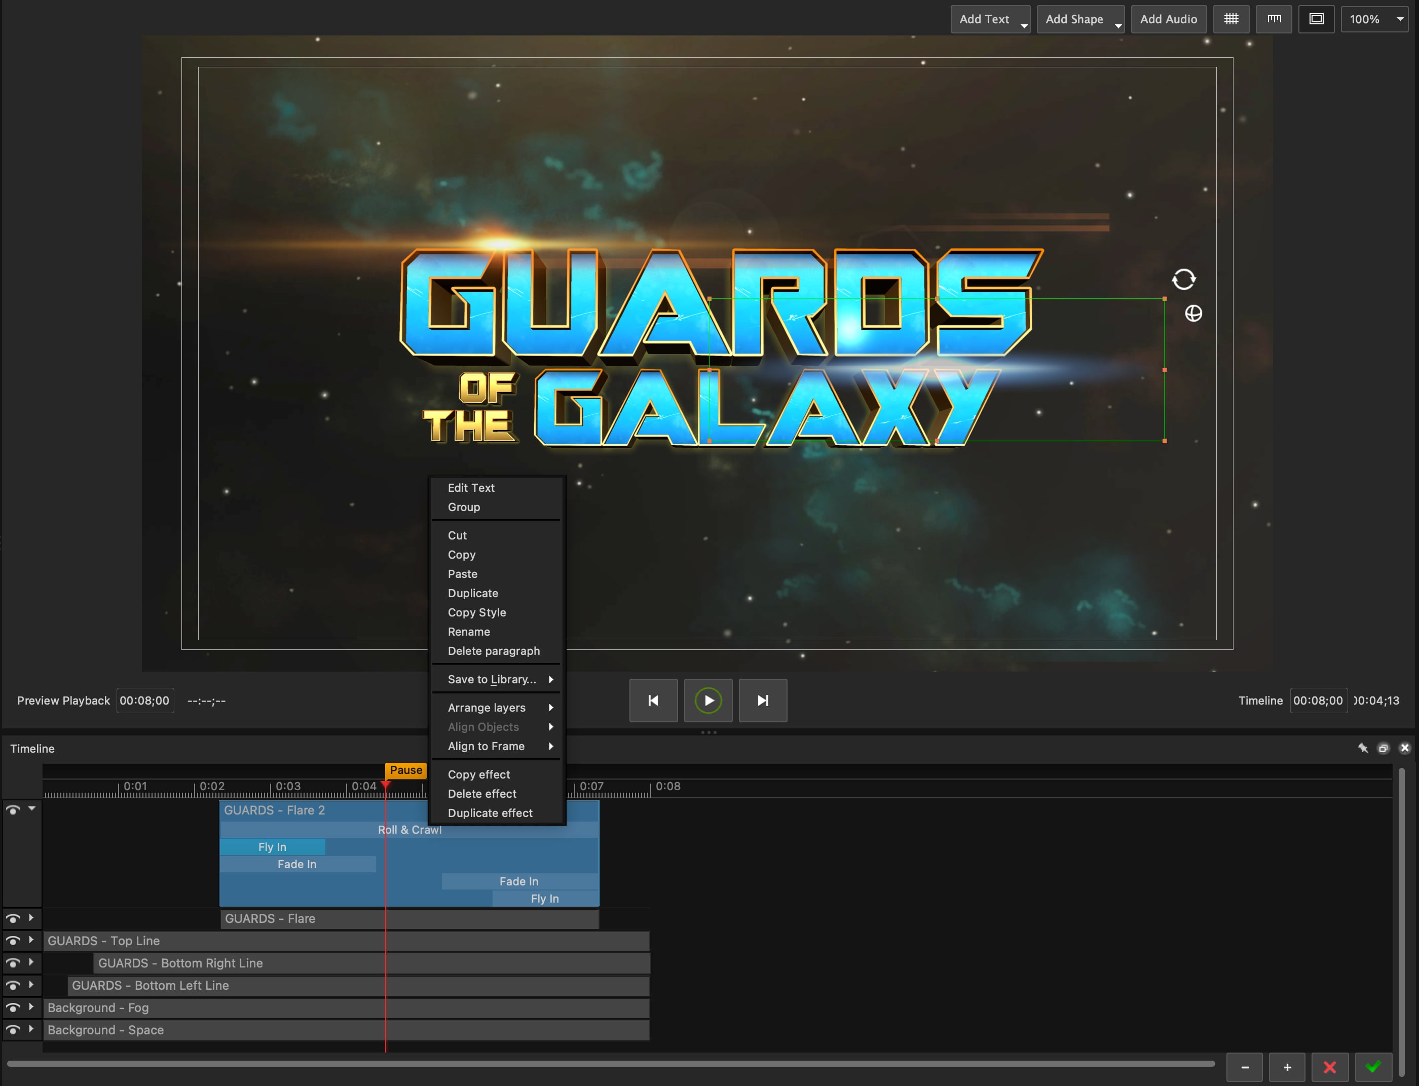This screenshot has height=1086, width=1419.
Task: Click the Add Audio button
Action: tap(1168, 19)
